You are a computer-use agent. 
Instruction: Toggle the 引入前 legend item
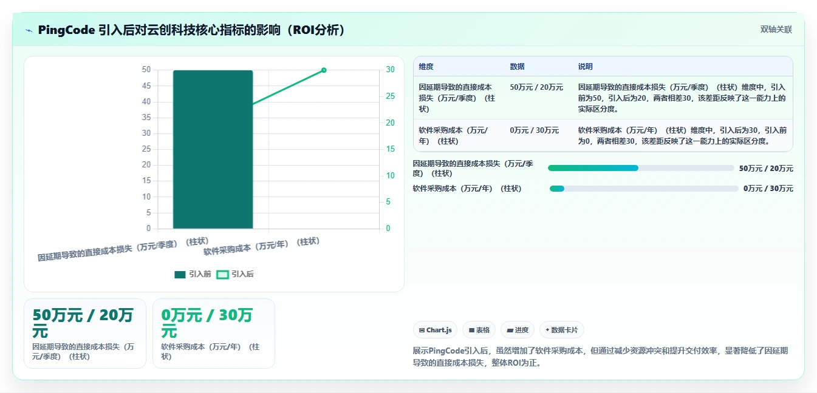coord(193,274)
